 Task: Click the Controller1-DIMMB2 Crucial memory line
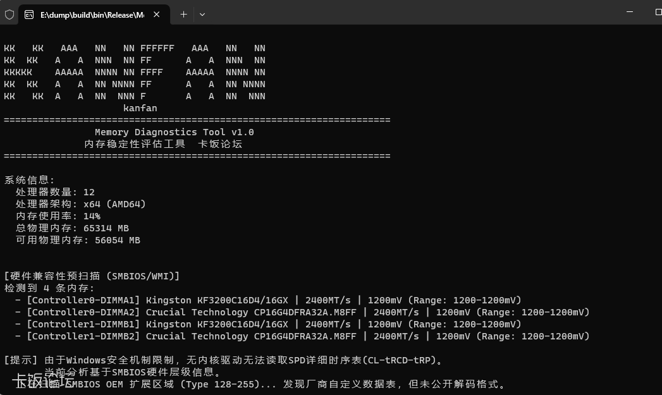tap(308, 336)
